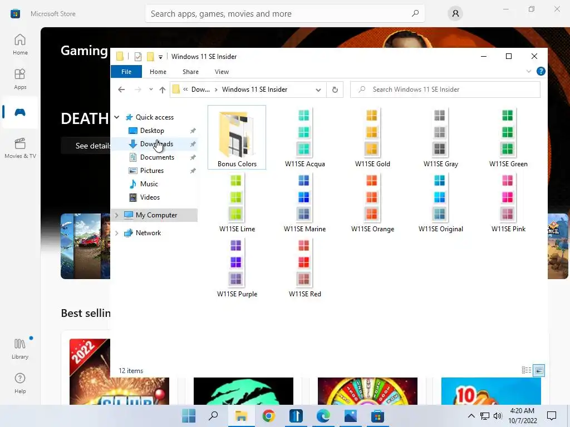This screenshot has height=427, width=570.
Task: Show hidden system tray icons
Action: 471,416
